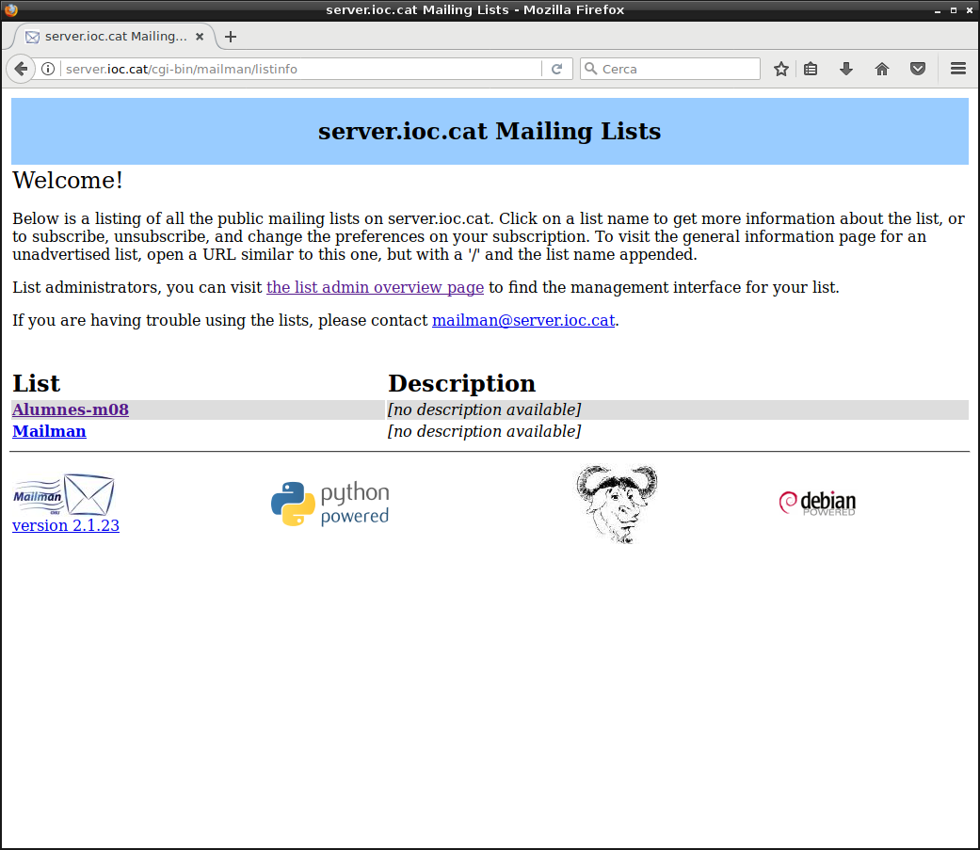
Task: Click the Debian Powered logo
Action: (x=816, y=503)
